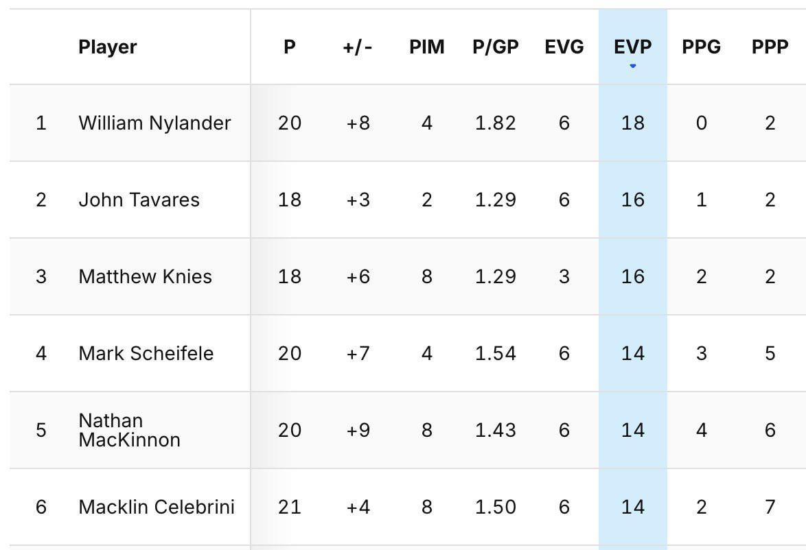Sort players by PPG column header
The width and height of the screenshot is (806, 550).
tap(701, 47)
